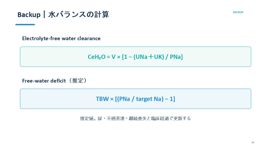This screenshot has width=271, height=152.
Task: Click the slide page number 59
Action: pyautogui.click(x=253, y=142)
